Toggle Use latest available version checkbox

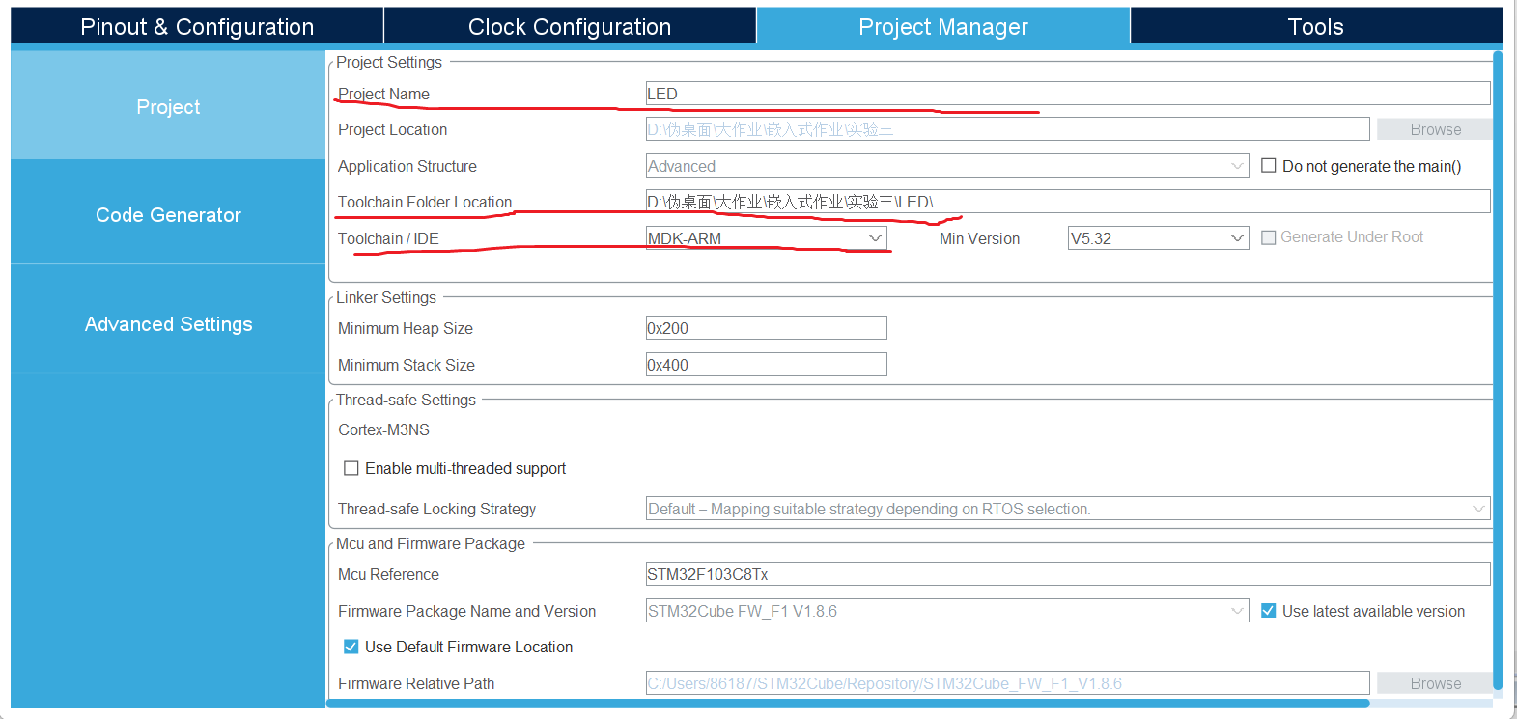click(1269, 610)
